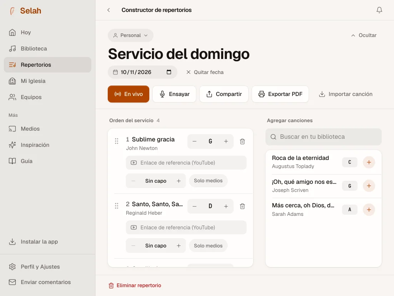The image size is (394, 296).
Task: Collapse header with Ocultar
Action: [x=364, y=35]
